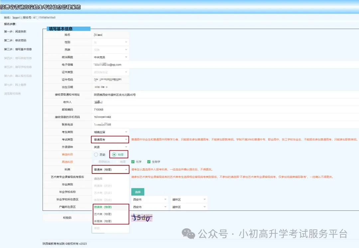Go to step two 修改密码
Viewport: 359px width, 248px height.
(x=15, y=41)
